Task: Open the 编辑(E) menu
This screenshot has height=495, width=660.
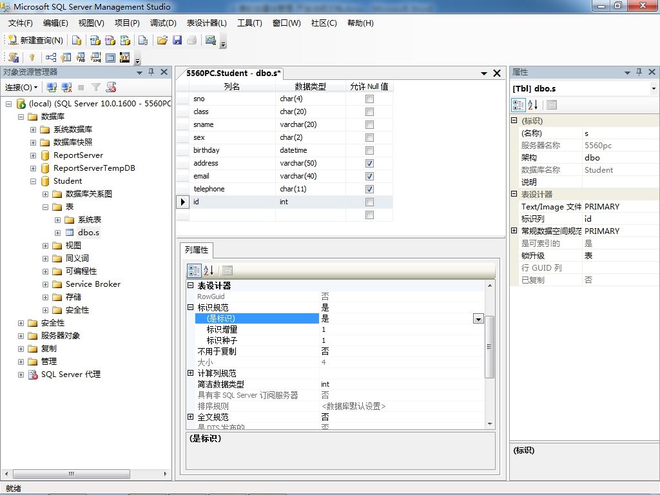Action: pyautogui.click(x=55, y=23)
